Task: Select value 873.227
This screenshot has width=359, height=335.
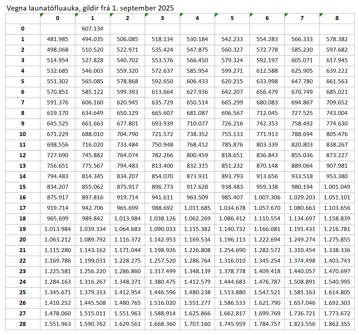Action: coord(337,155)
